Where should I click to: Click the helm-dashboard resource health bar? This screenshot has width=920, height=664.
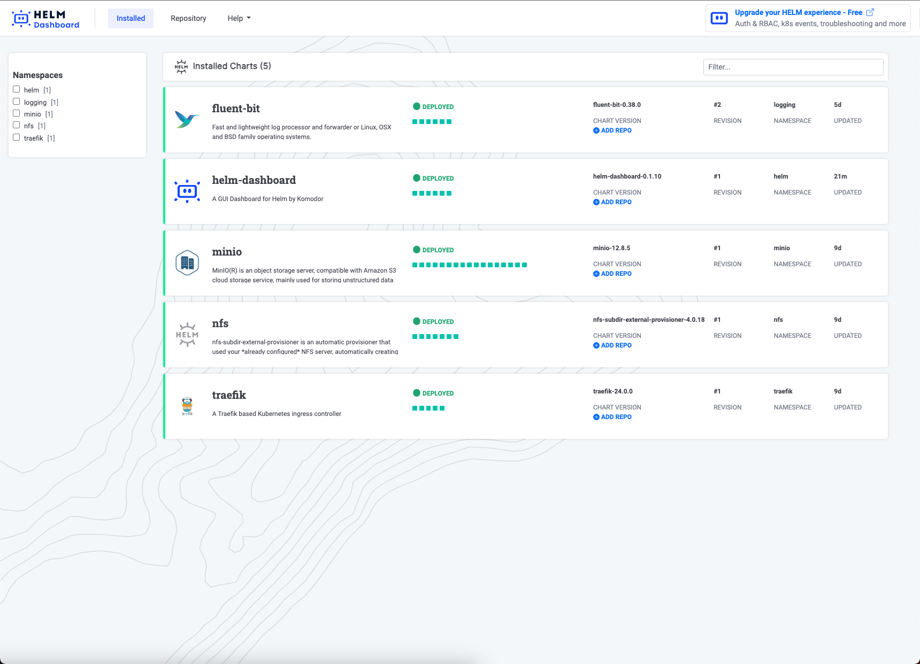tap(432, 194)
